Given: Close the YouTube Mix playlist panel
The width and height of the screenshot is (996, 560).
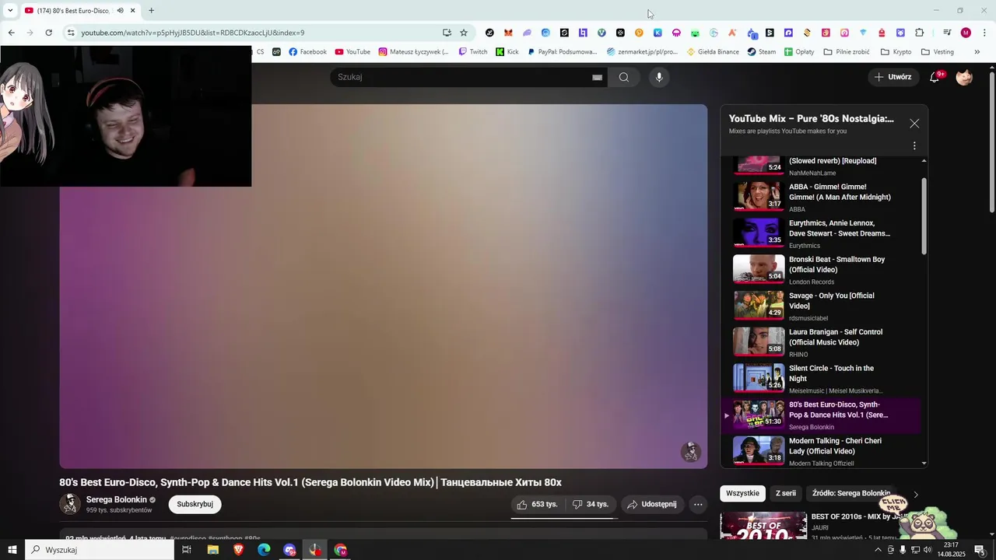Looking at the screenshot, I should (x=914, y=124).
